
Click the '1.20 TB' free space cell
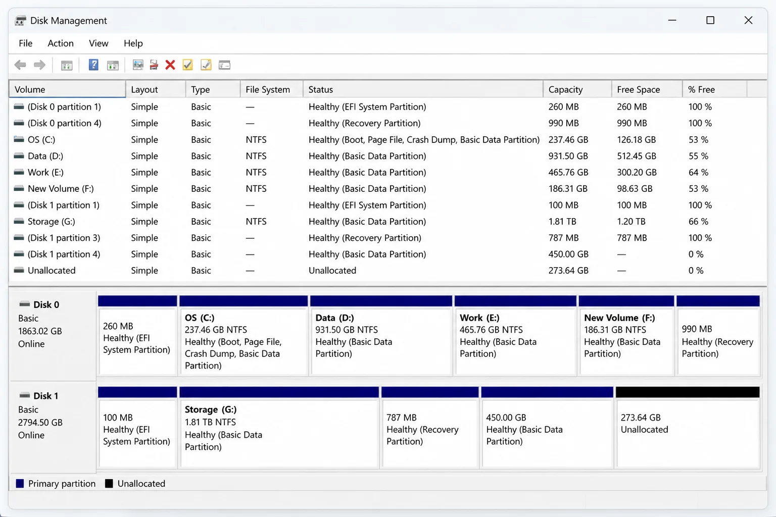coord(631,221)
